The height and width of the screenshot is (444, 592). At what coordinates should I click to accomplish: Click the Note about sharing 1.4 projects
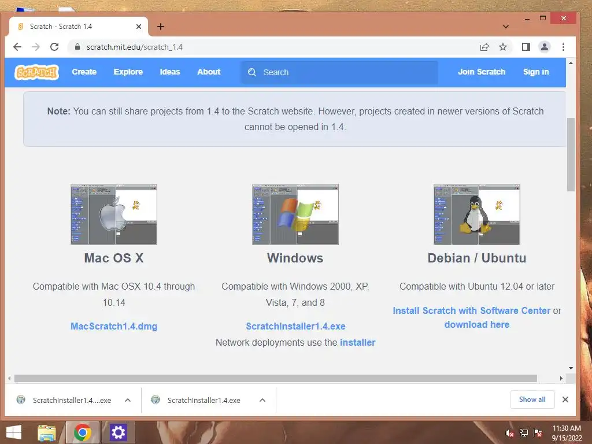tap(295, 119)
